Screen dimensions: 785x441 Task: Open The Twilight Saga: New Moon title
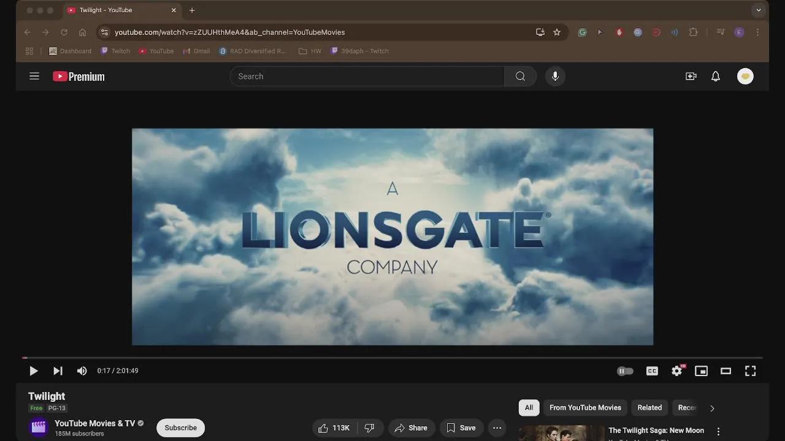656,431
